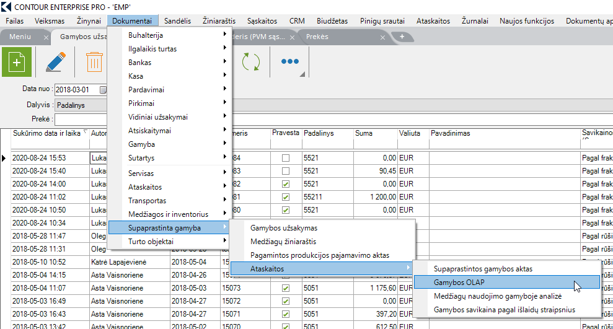Viewport: 613px width, 329px height.
Task: Click the plus icon to add new tab
Action: pos(402,37)
